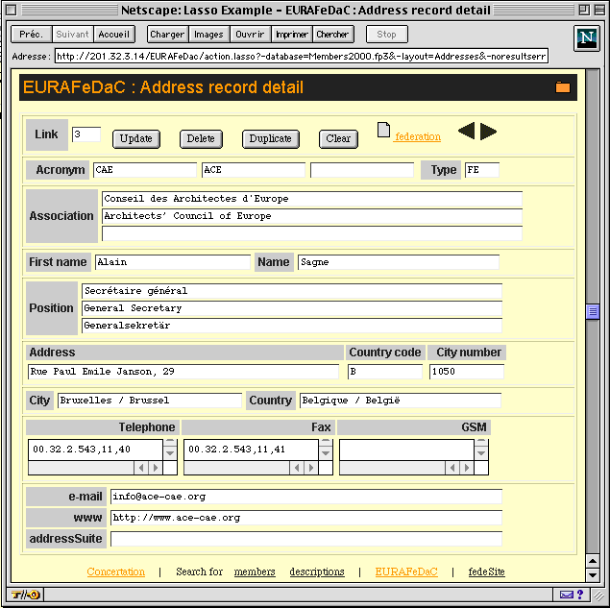Click Fax field scroll right arrow
The width and height of the screenshot is (610, 608).
[311, 468]
